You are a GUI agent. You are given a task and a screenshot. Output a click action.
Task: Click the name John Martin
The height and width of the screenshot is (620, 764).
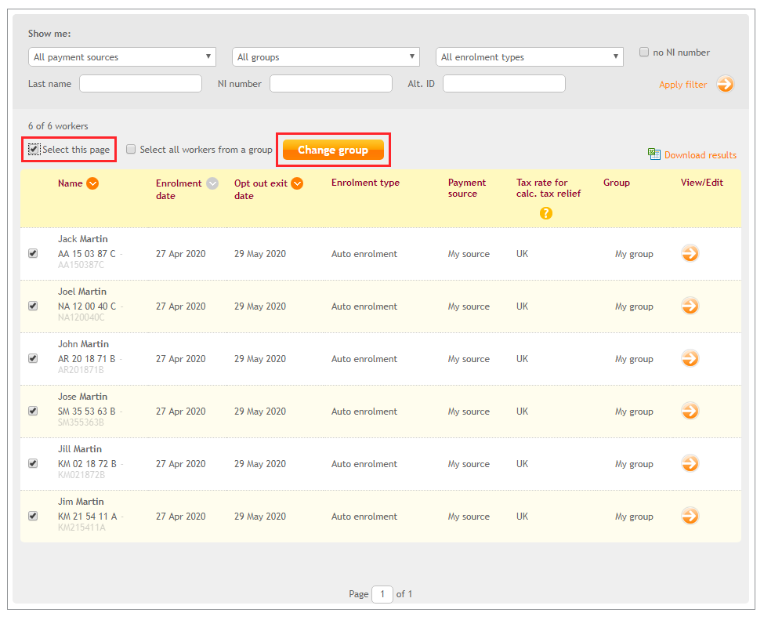(83, 344)
